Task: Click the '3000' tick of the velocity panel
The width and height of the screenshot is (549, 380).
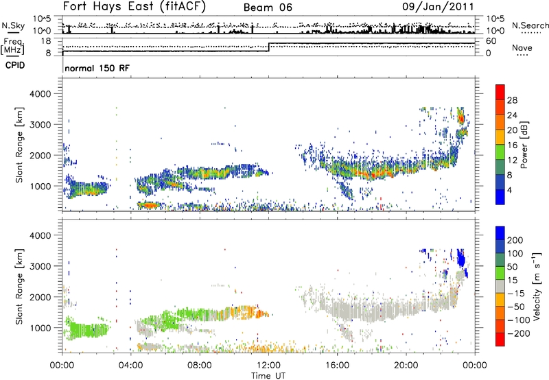Action: (40, 266)
